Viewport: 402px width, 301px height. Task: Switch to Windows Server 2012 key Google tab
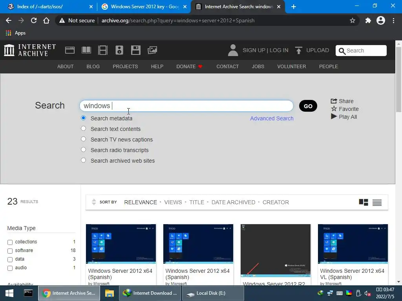click(144, 7)
